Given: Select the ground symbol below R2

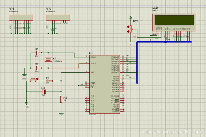Looking at the screenshot, I should pyautogui.click(x=61, y=114).
